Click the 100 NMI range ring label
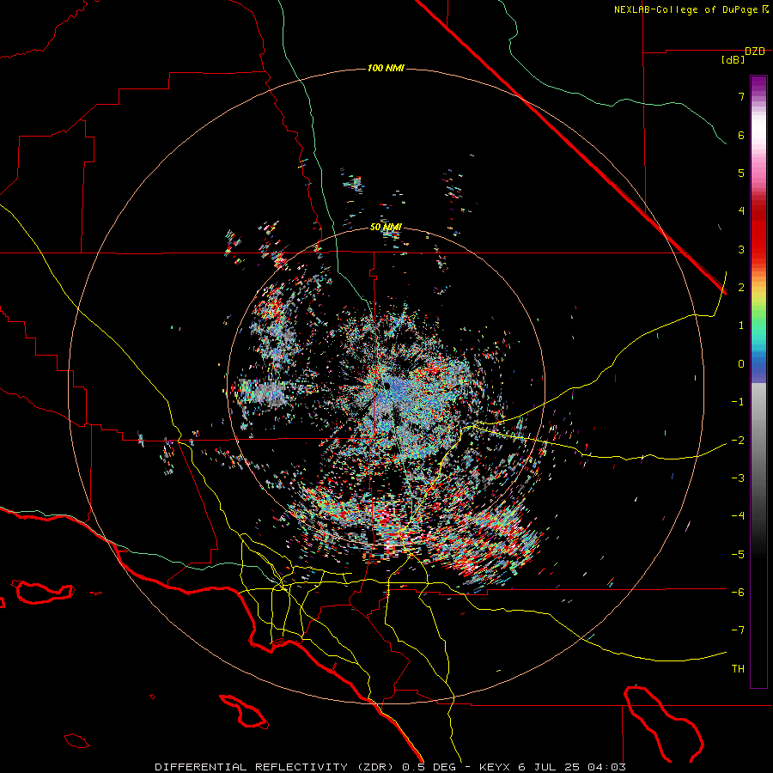Viewport: 773px width, 773px height. (x=386, y=68)
